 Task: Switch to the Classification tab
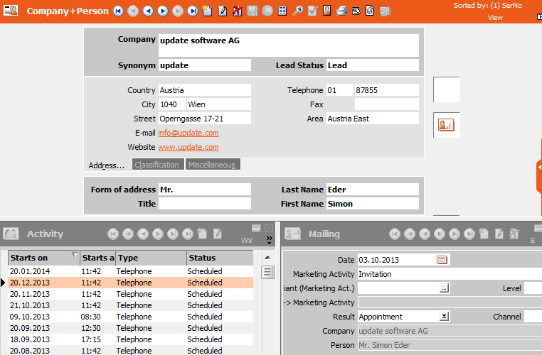tap(157, 165)
